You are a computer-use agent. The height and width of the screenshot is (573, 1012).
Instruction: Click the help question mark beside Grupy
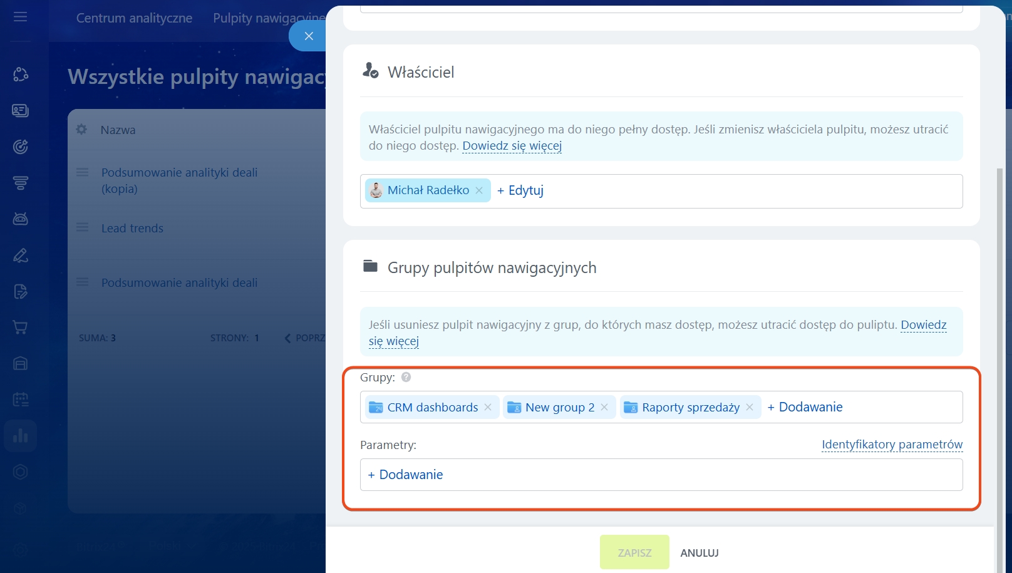coord(406,377)
